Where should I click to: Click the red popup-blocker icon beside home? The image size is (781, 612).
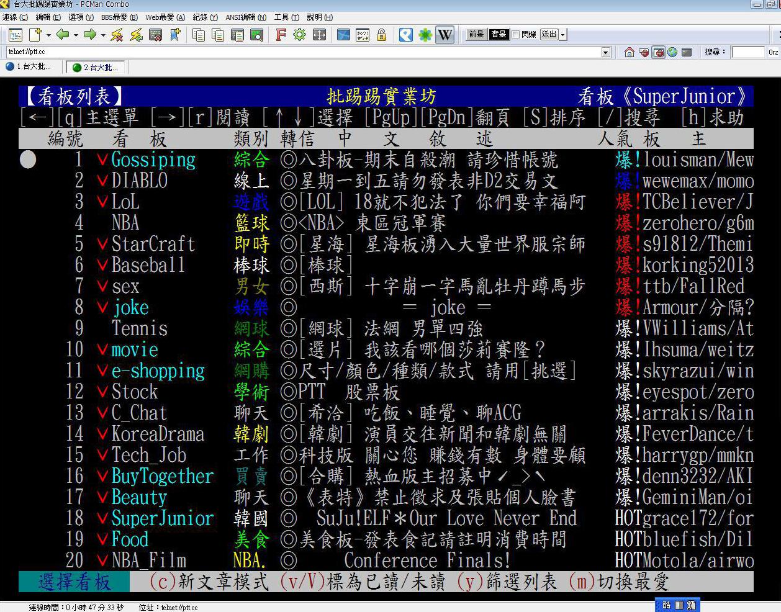coord(644,52)
